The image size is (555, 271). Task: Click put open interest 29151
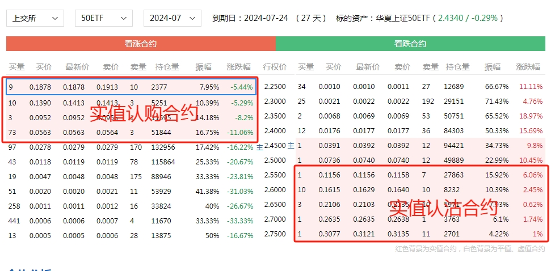click(453, 101)
